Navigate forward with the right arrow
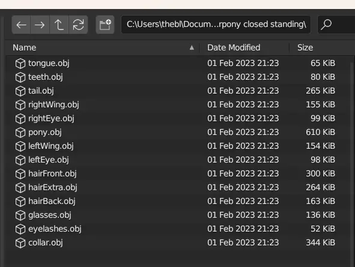 pos(40,25)
